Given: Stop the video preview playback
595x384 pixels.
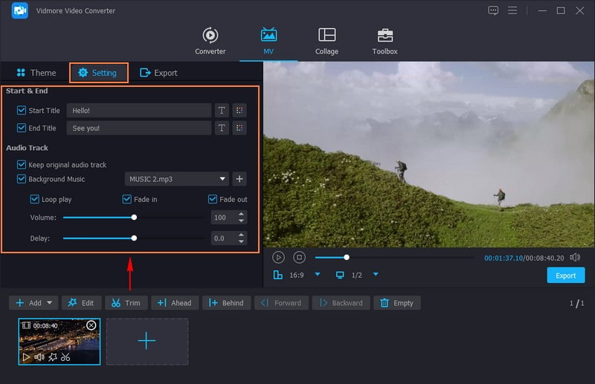Looking at the screenshot, I should pyautogui.click(x=299, y=257).
